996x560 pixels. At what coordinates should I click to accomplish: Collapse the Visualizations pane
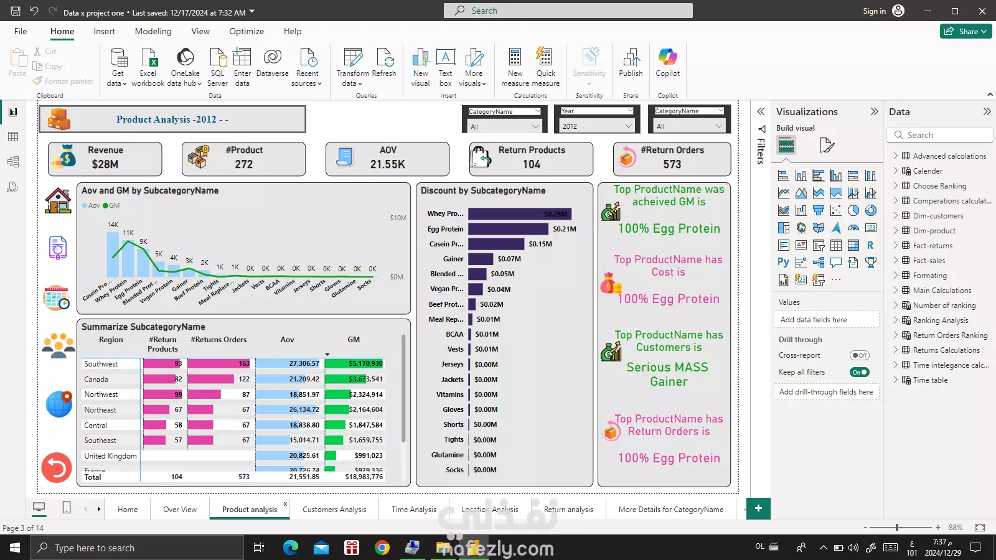point(874,112)
